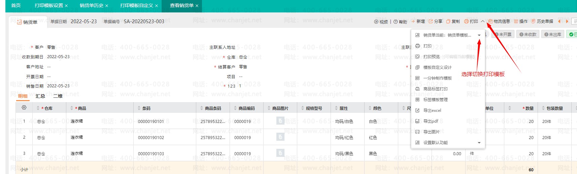Select the 二维 tab
Viewport: 577px width, 174px height.
[58, 96]
